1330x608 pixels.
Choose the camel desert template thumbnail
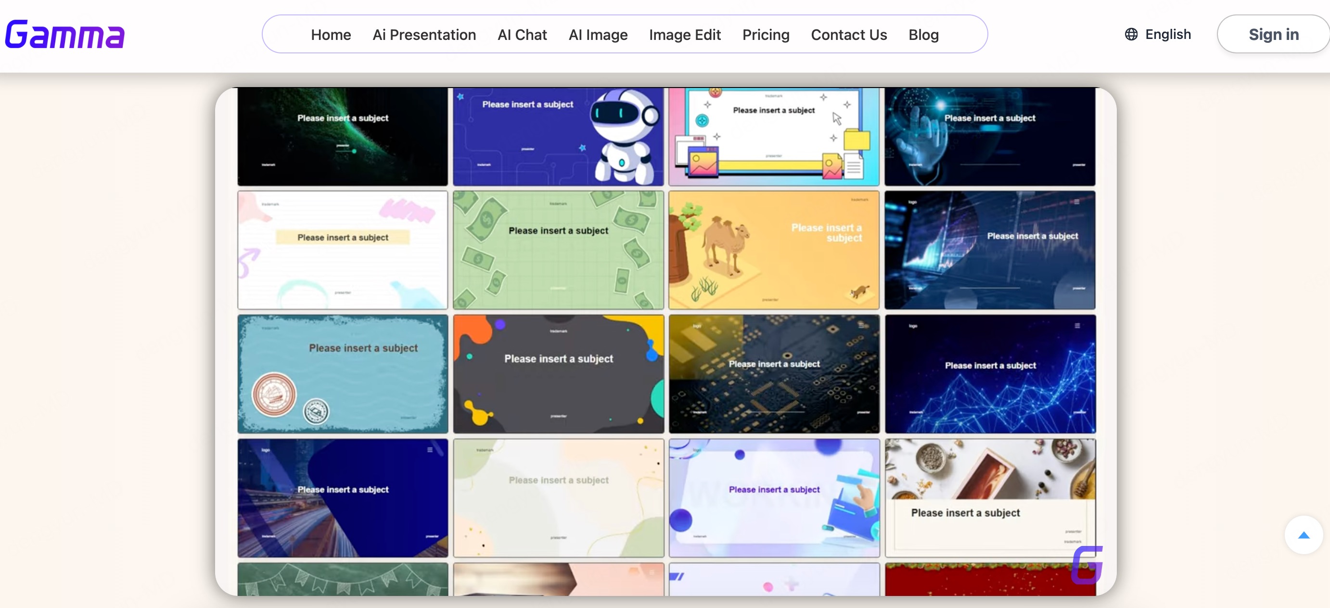coord(773,250)
